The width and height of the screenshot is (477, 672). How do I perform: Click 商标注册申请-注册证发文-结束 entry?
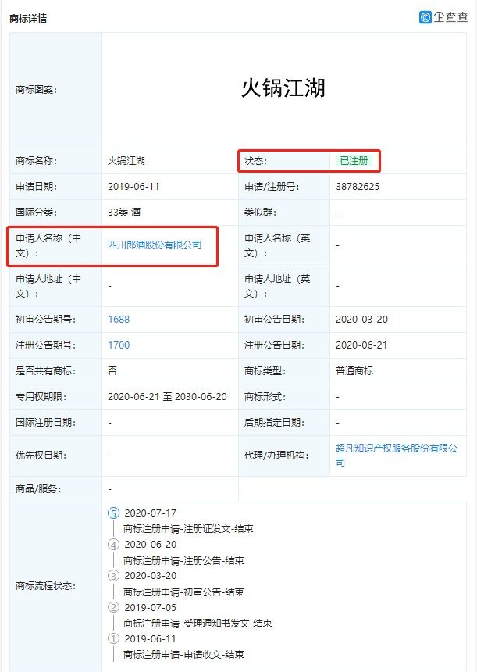[x=188, y=528]
